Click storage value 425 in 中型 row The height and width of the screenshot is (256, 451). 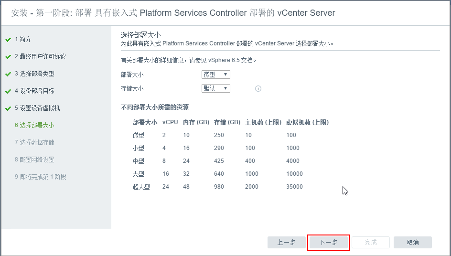219,161
